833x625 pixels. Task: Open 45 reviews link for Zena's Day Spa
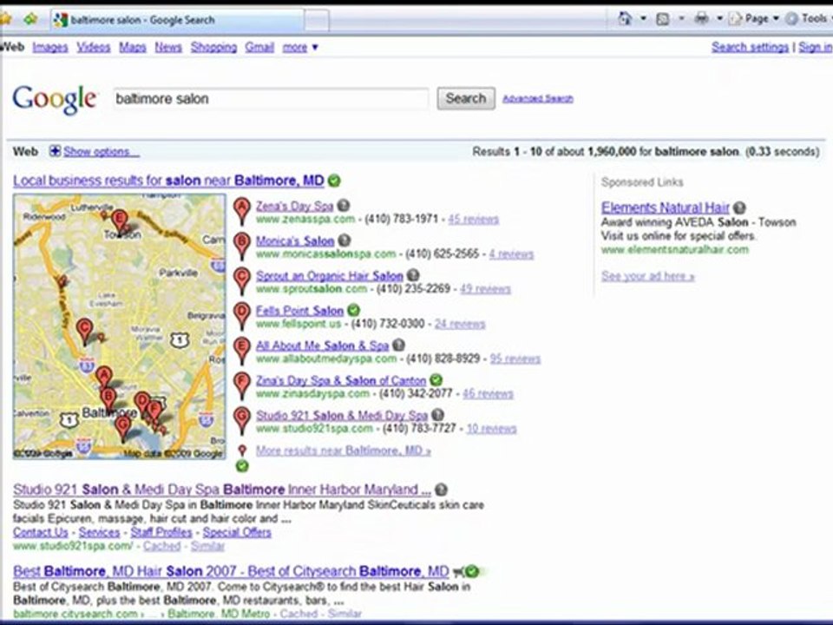pos(474,219)
